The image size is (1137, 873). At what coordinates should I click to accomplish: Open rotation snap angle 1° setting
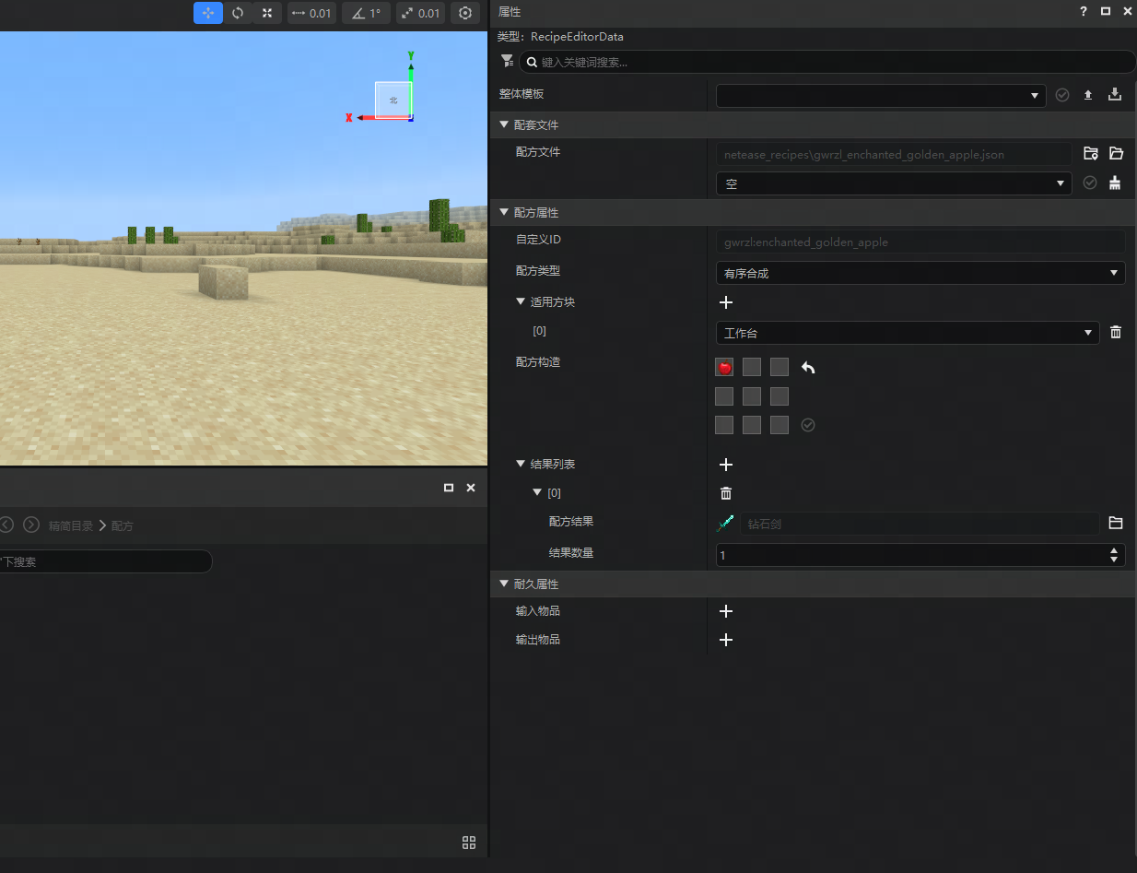pos(366,13)
